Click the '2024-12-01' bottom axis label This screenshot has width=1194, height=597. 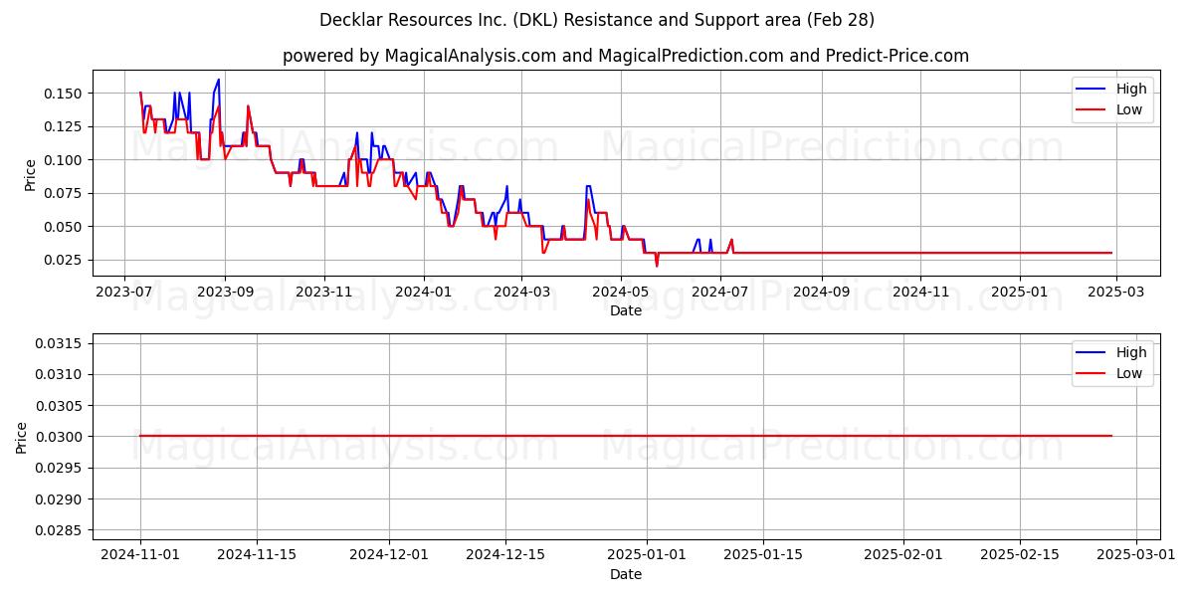coord(389,556)
